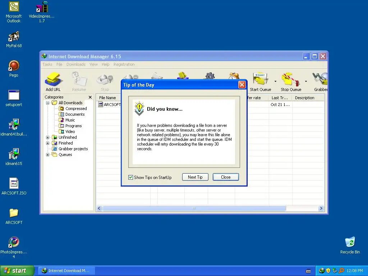Screen dimensions: 368x276
Task: Open the Downloads menu
Action: tap(76, 64)
